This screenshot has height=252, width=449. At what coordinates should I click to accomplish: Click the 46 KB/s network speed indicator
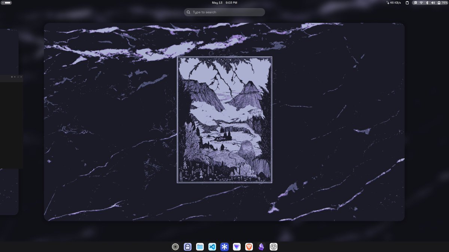[393, 3]
